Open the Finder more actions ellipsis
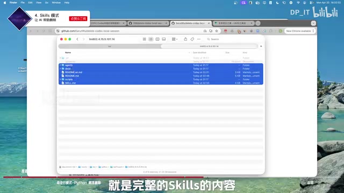344x193 pixels. 199,39
